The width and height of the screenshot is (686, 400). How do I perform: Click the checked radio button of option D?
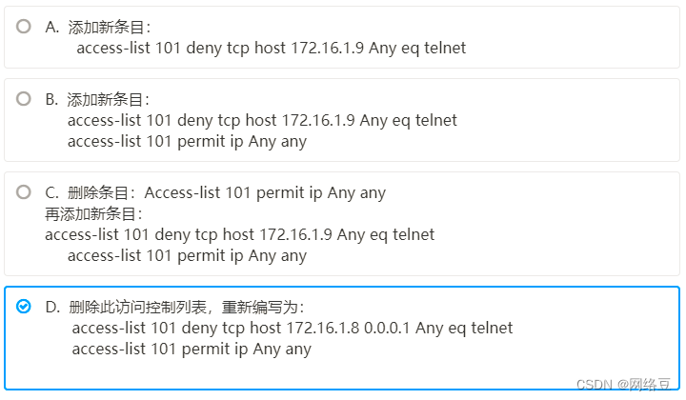24,306
